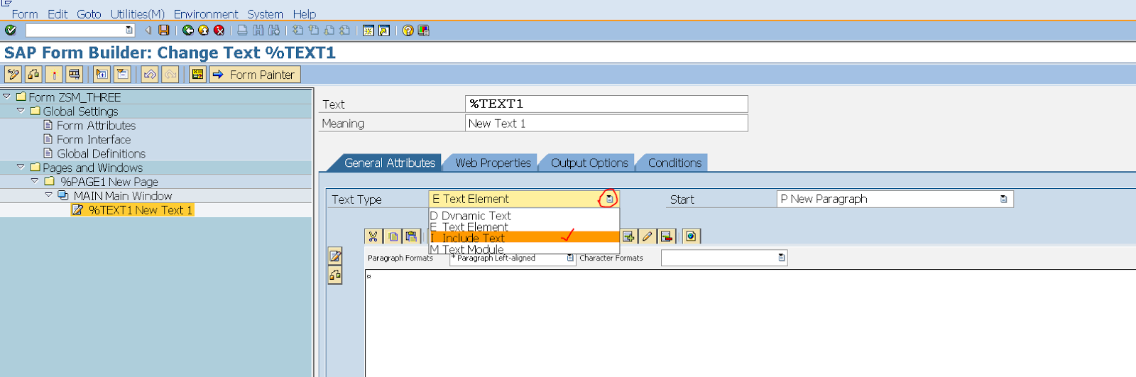1136x377 pixels.
Task: Click the Collapse subtree toolbar icon
Action: pyautogui.click(x=122, y=74)
